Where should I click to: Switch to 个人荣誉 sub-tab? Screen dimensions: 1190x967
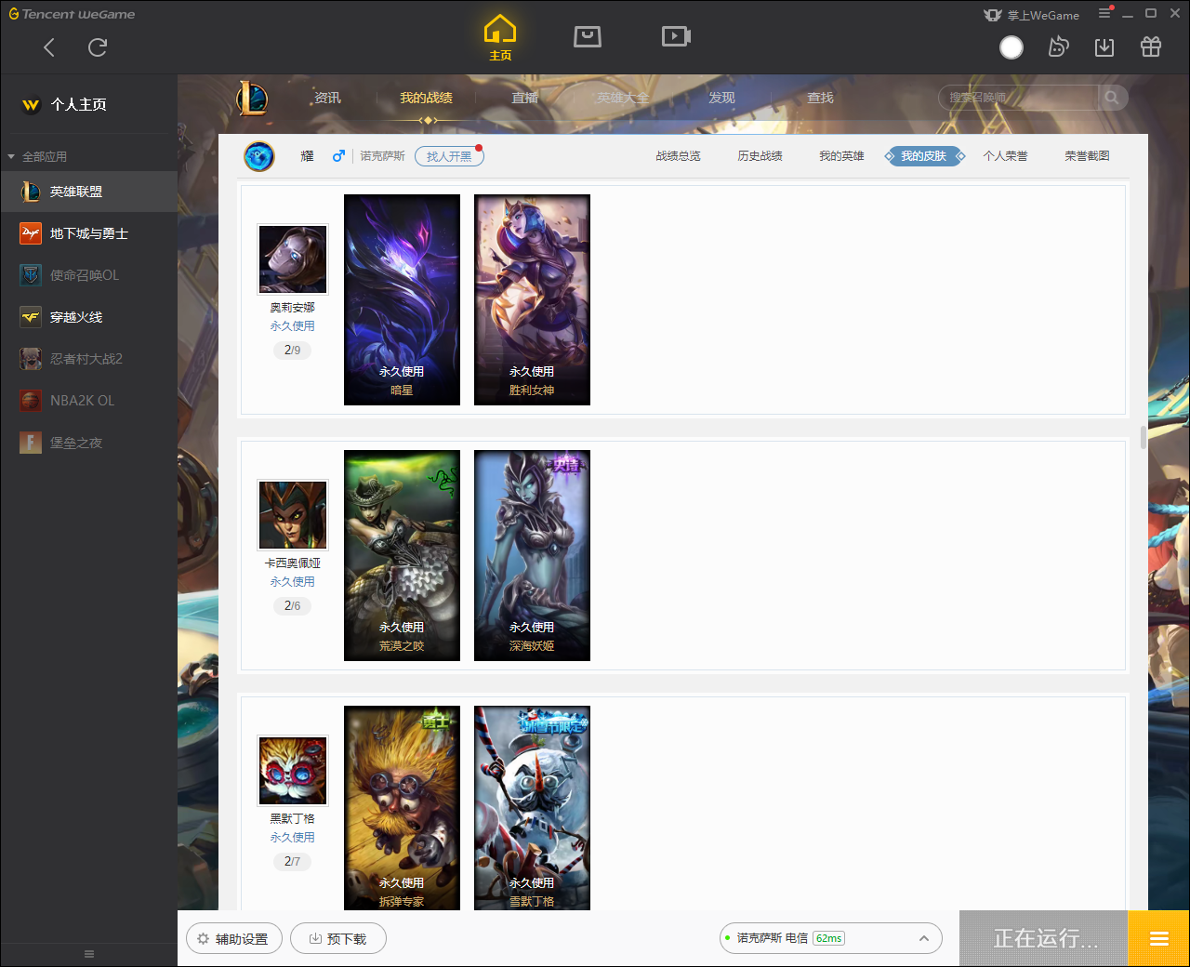click(x=1005, y=156)
